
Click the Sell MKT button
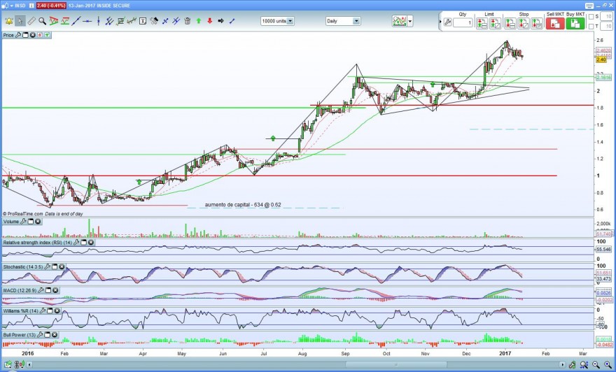(555, 24)
